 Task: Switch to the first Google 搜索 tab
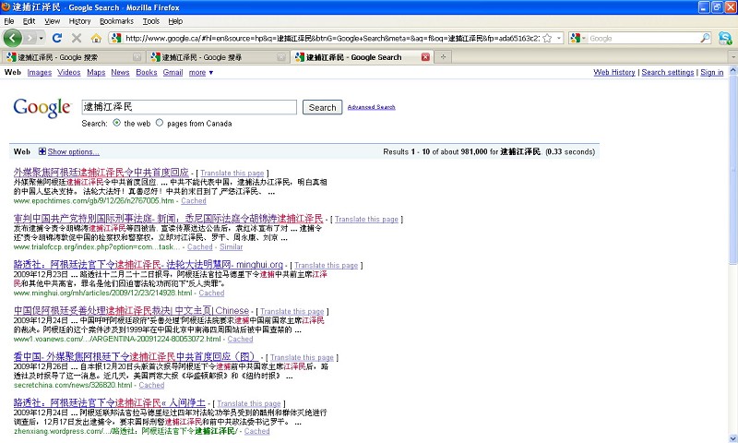point(76,57)
